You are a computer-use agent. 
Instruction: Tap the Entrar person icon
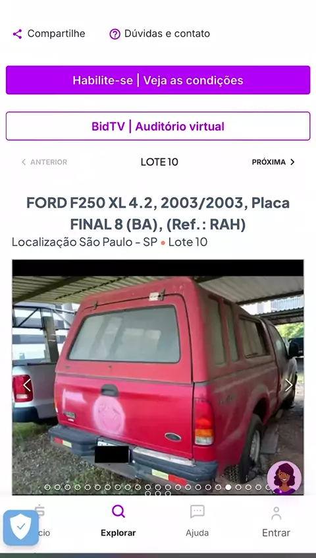coord(276,513)
